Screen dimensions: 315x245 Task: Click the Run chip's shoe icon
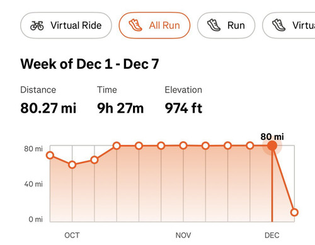click(x=214, y=25)
